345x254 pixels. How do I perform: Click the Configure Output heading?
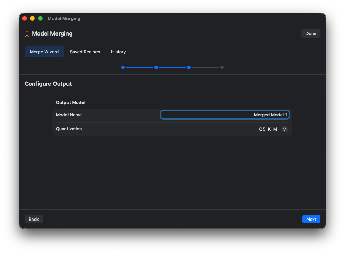click(x=48, y=84)
